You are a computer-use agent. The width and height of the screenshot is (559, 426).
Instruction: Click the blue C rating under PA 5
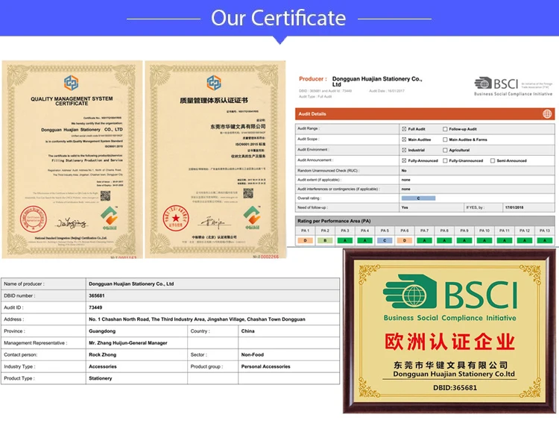point(385,240)
